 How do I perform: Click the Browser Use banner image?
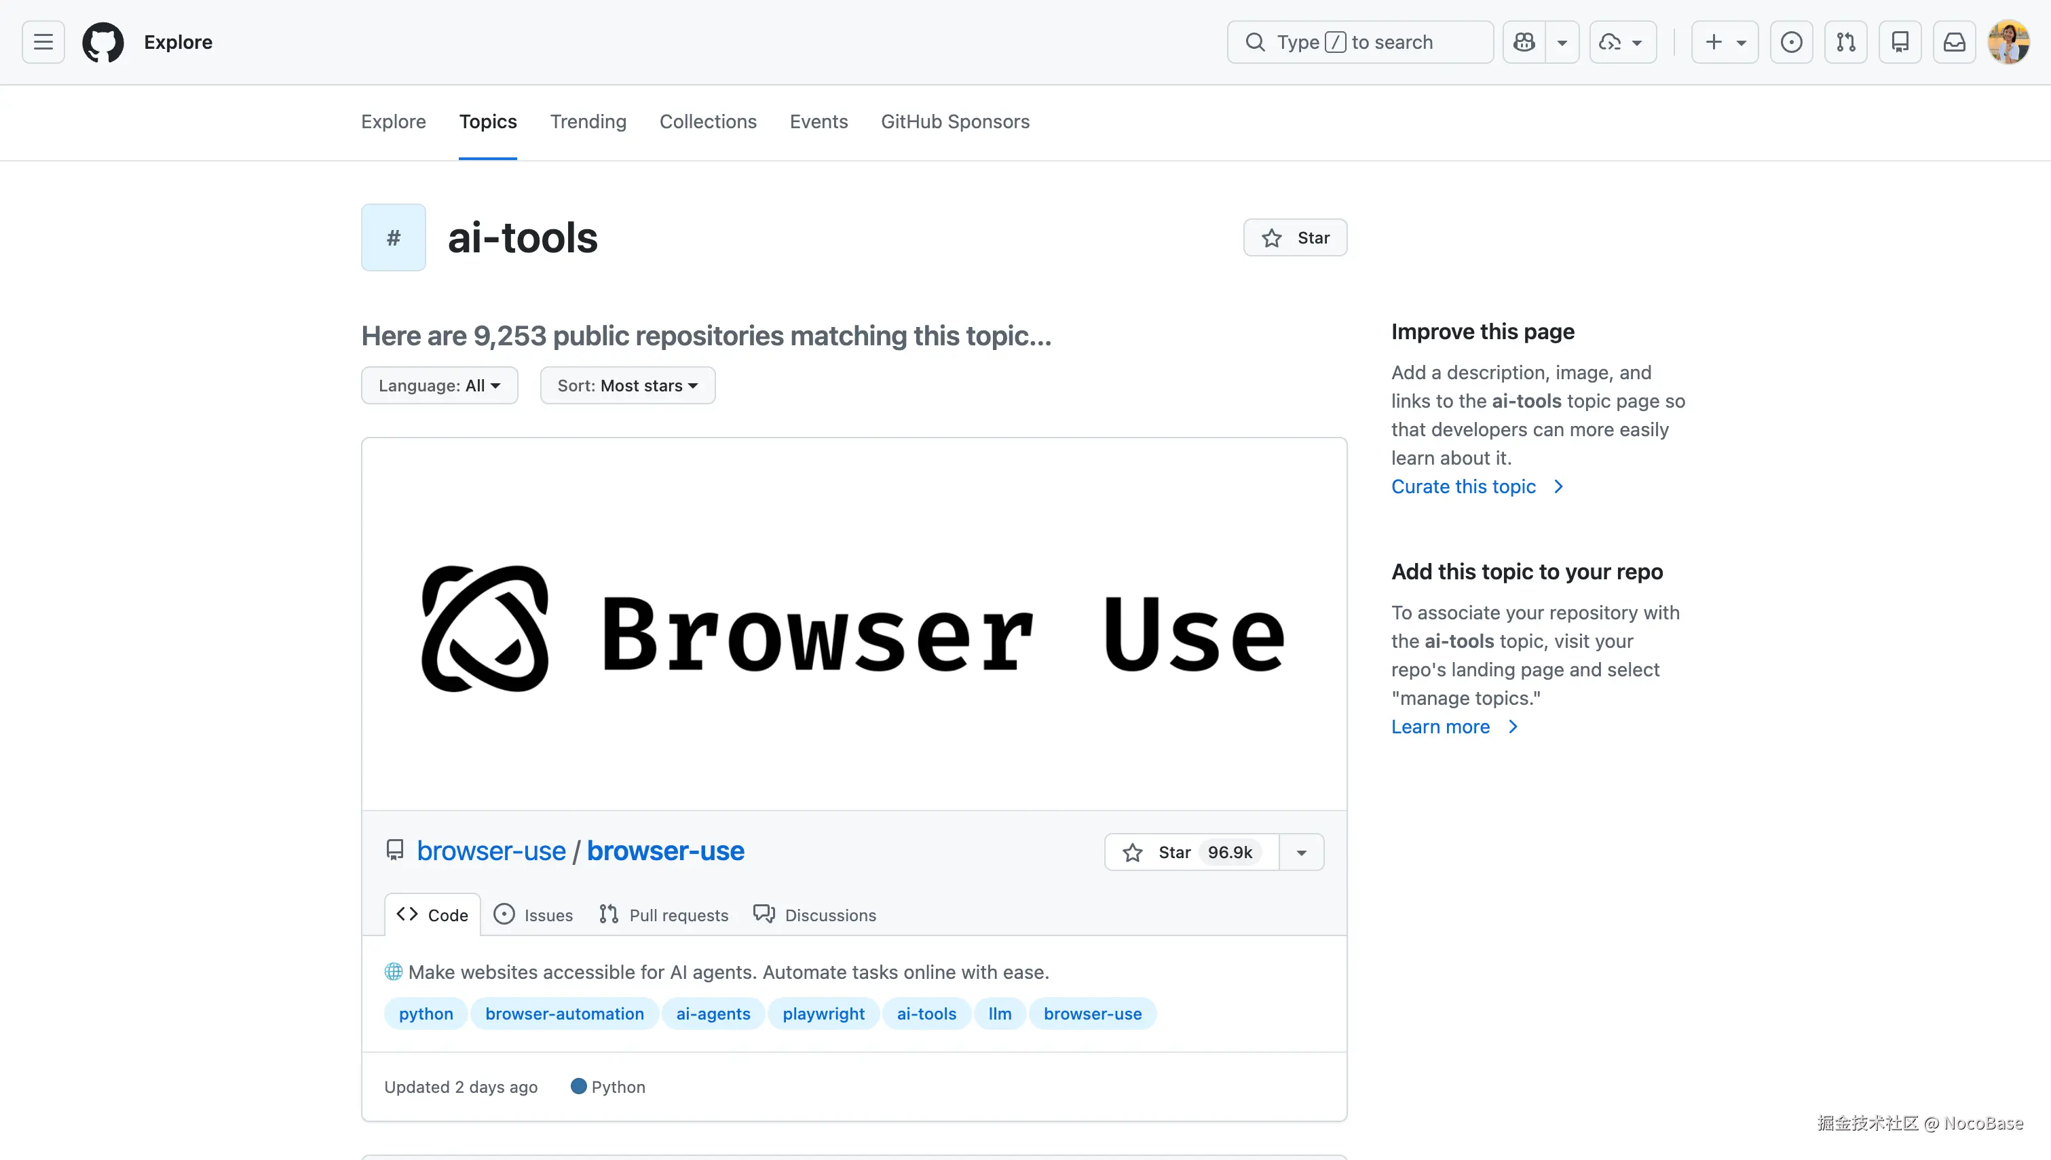[x=854, y=625]
